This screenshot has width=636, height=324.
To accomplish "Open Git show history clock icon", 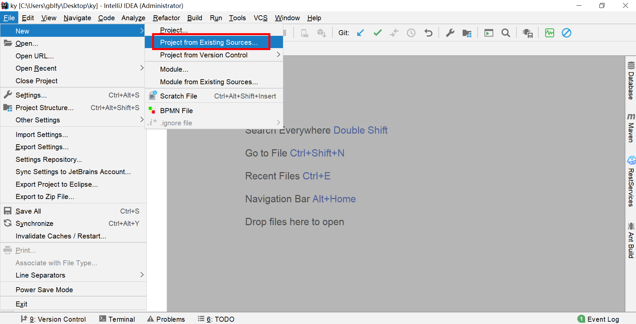I will click(x=411, y=33).
